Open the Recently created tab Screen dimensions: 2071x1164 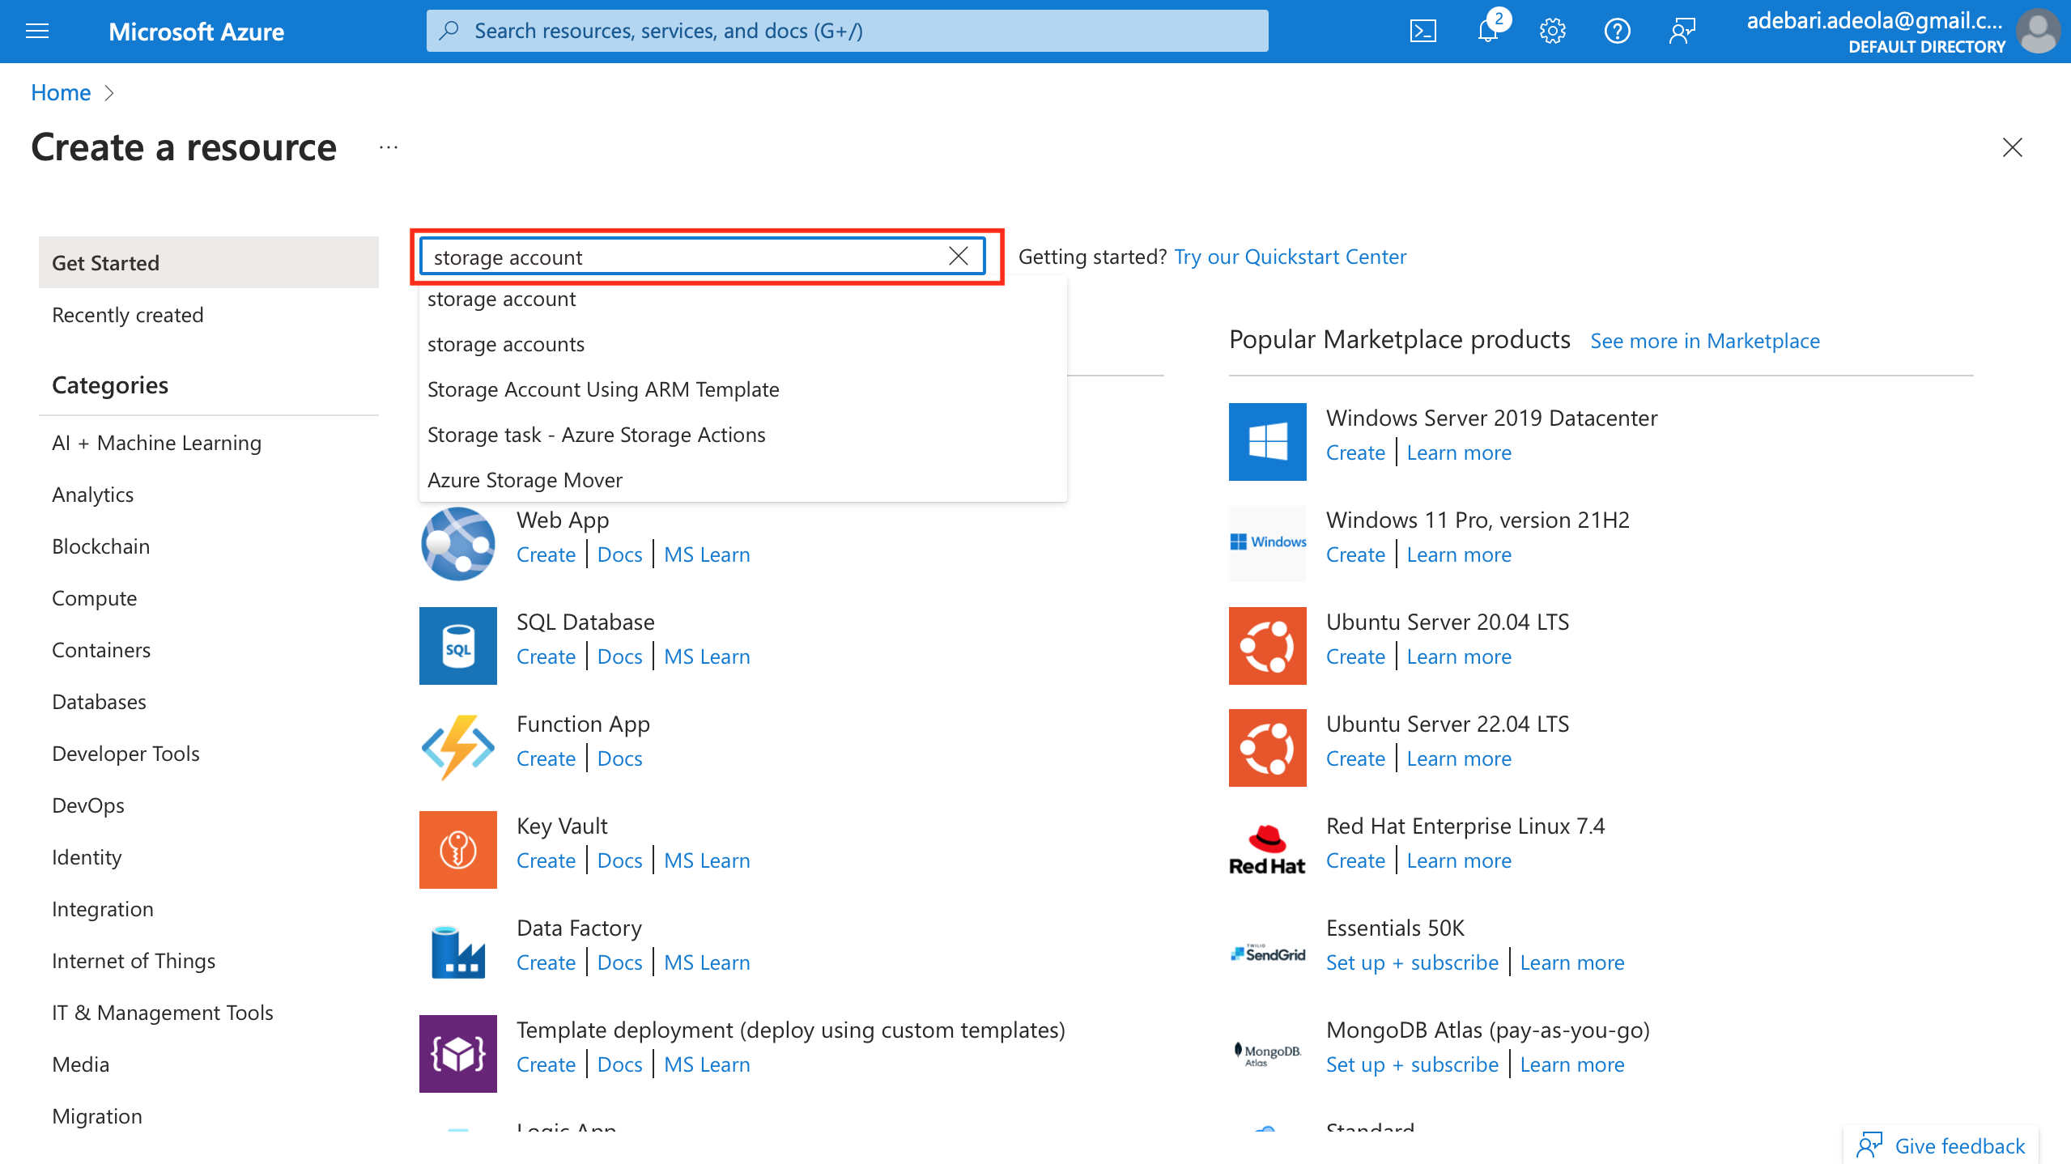(127, 315)
